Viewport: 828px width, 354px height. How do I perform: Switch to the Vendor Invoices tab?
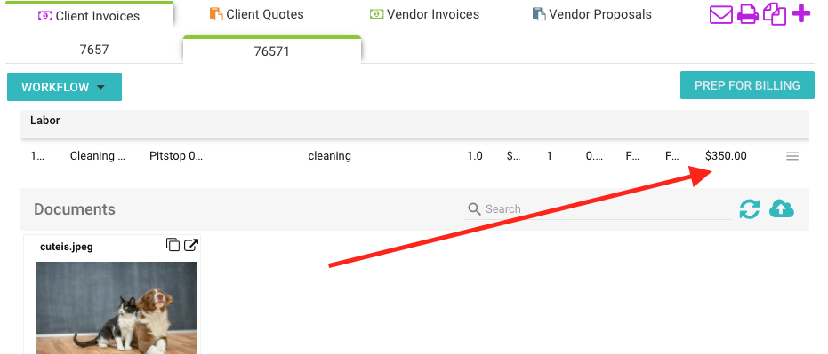[424, 14]
